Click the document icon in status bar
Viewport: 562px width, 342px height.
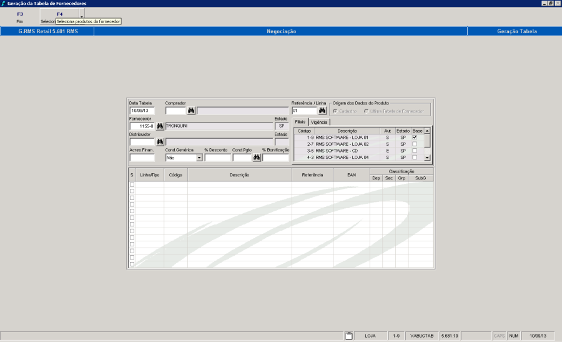[349, 336]
